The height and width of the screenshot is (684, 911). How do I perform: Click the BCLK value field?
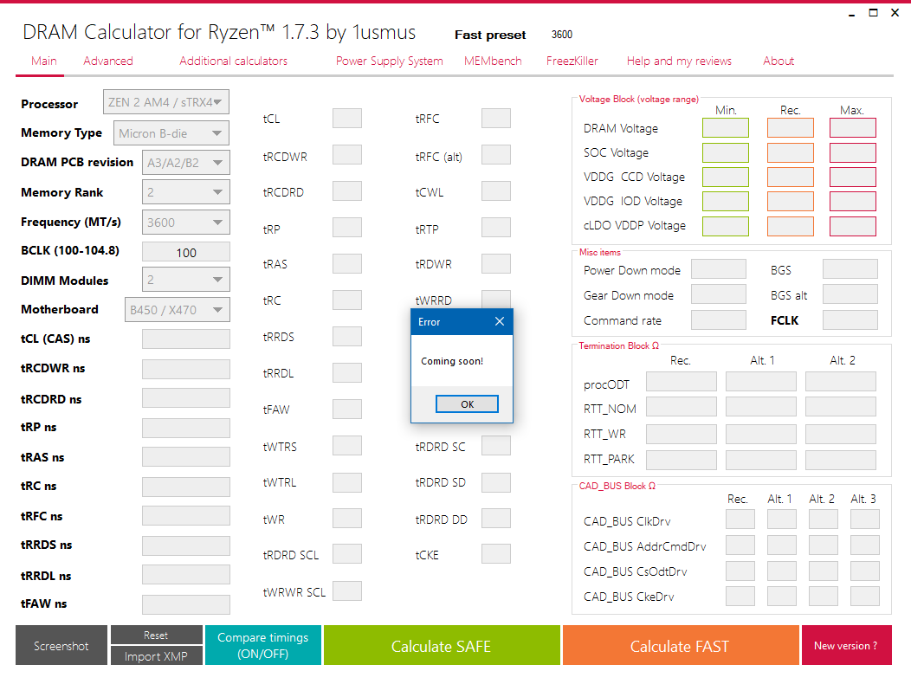pos(186,252)
